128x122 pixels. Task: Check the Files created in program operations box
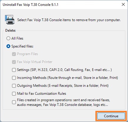pos(14,102)
